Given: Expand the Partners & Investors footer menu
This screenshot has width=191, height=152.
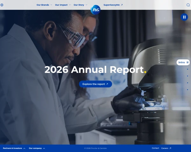Looking at the screenshot, I should point(12,148).
